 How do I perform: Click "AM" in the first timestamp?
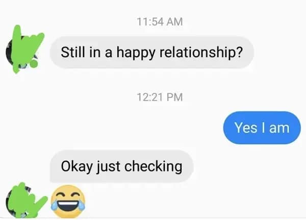[x=175, y=21]
